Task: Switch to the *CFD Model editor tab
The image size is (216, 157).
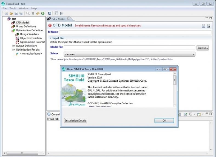Action: (58, 19)
